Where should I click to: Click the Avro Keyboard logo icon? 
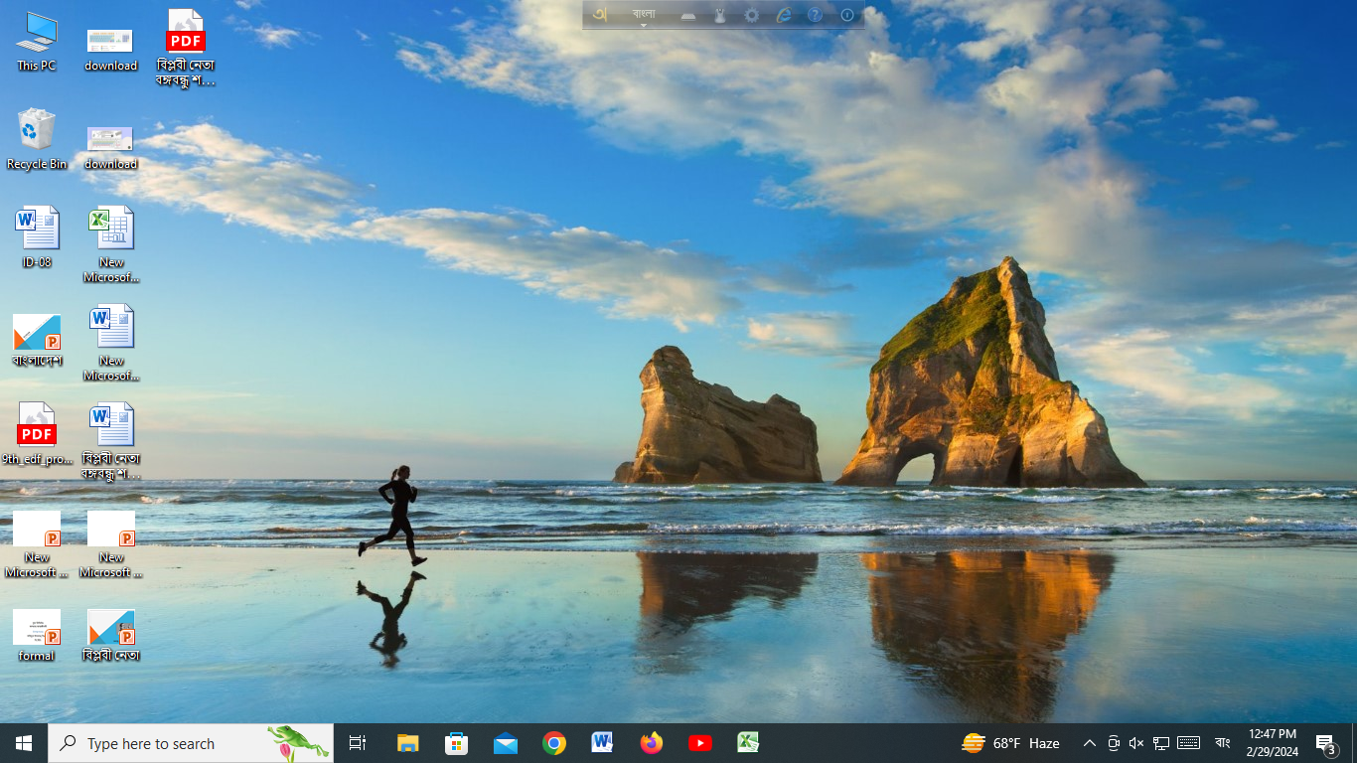click(600, 15)
